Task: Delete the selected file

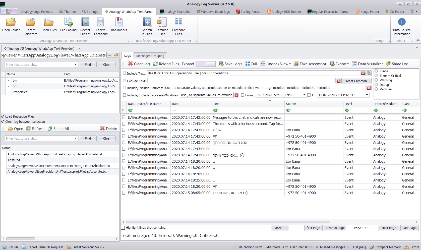Action: [108, 129]
